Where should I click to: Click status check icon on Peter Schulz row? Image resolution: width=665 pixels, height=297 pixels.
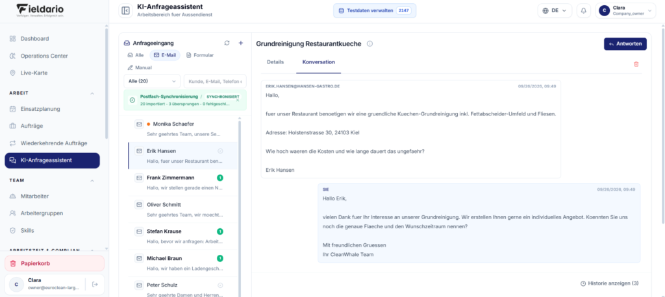tap(220, 285)
